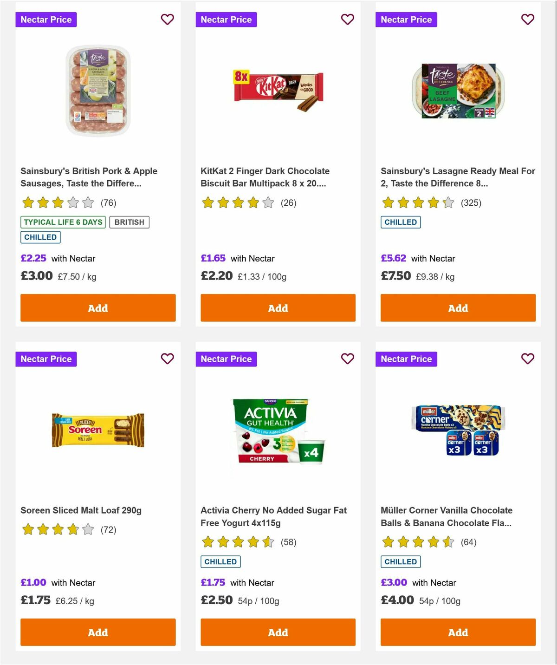Image resolution: width=557 pixels, height=665 pixels.
Task: Click the heart icon on the KitKat product
Action: 347,20
